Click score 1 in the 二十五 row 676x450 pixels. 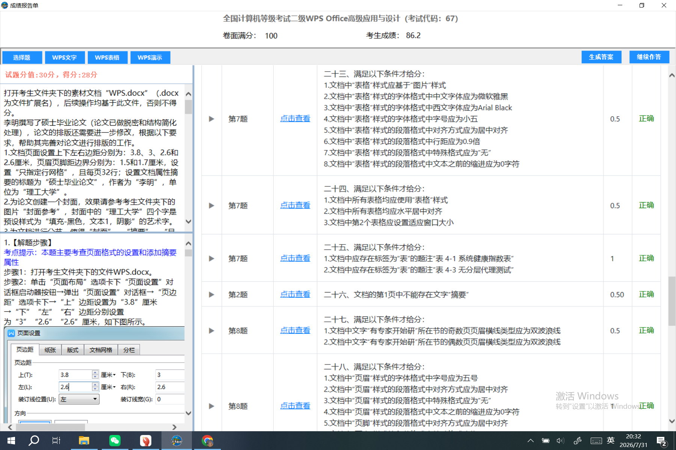612,259
